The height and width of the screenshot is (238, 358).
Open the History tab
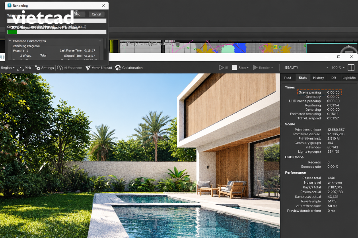tap(319, 78)
